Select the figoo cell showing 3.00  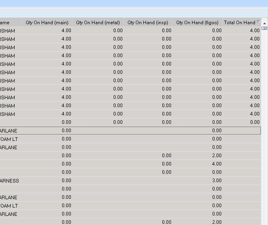tap(197, 181)
